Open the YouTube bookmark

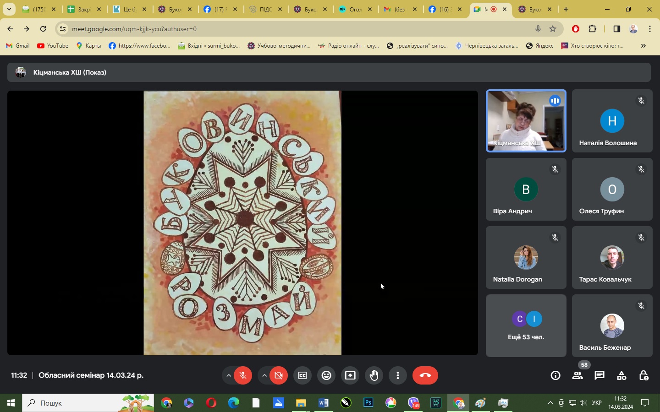53,46
